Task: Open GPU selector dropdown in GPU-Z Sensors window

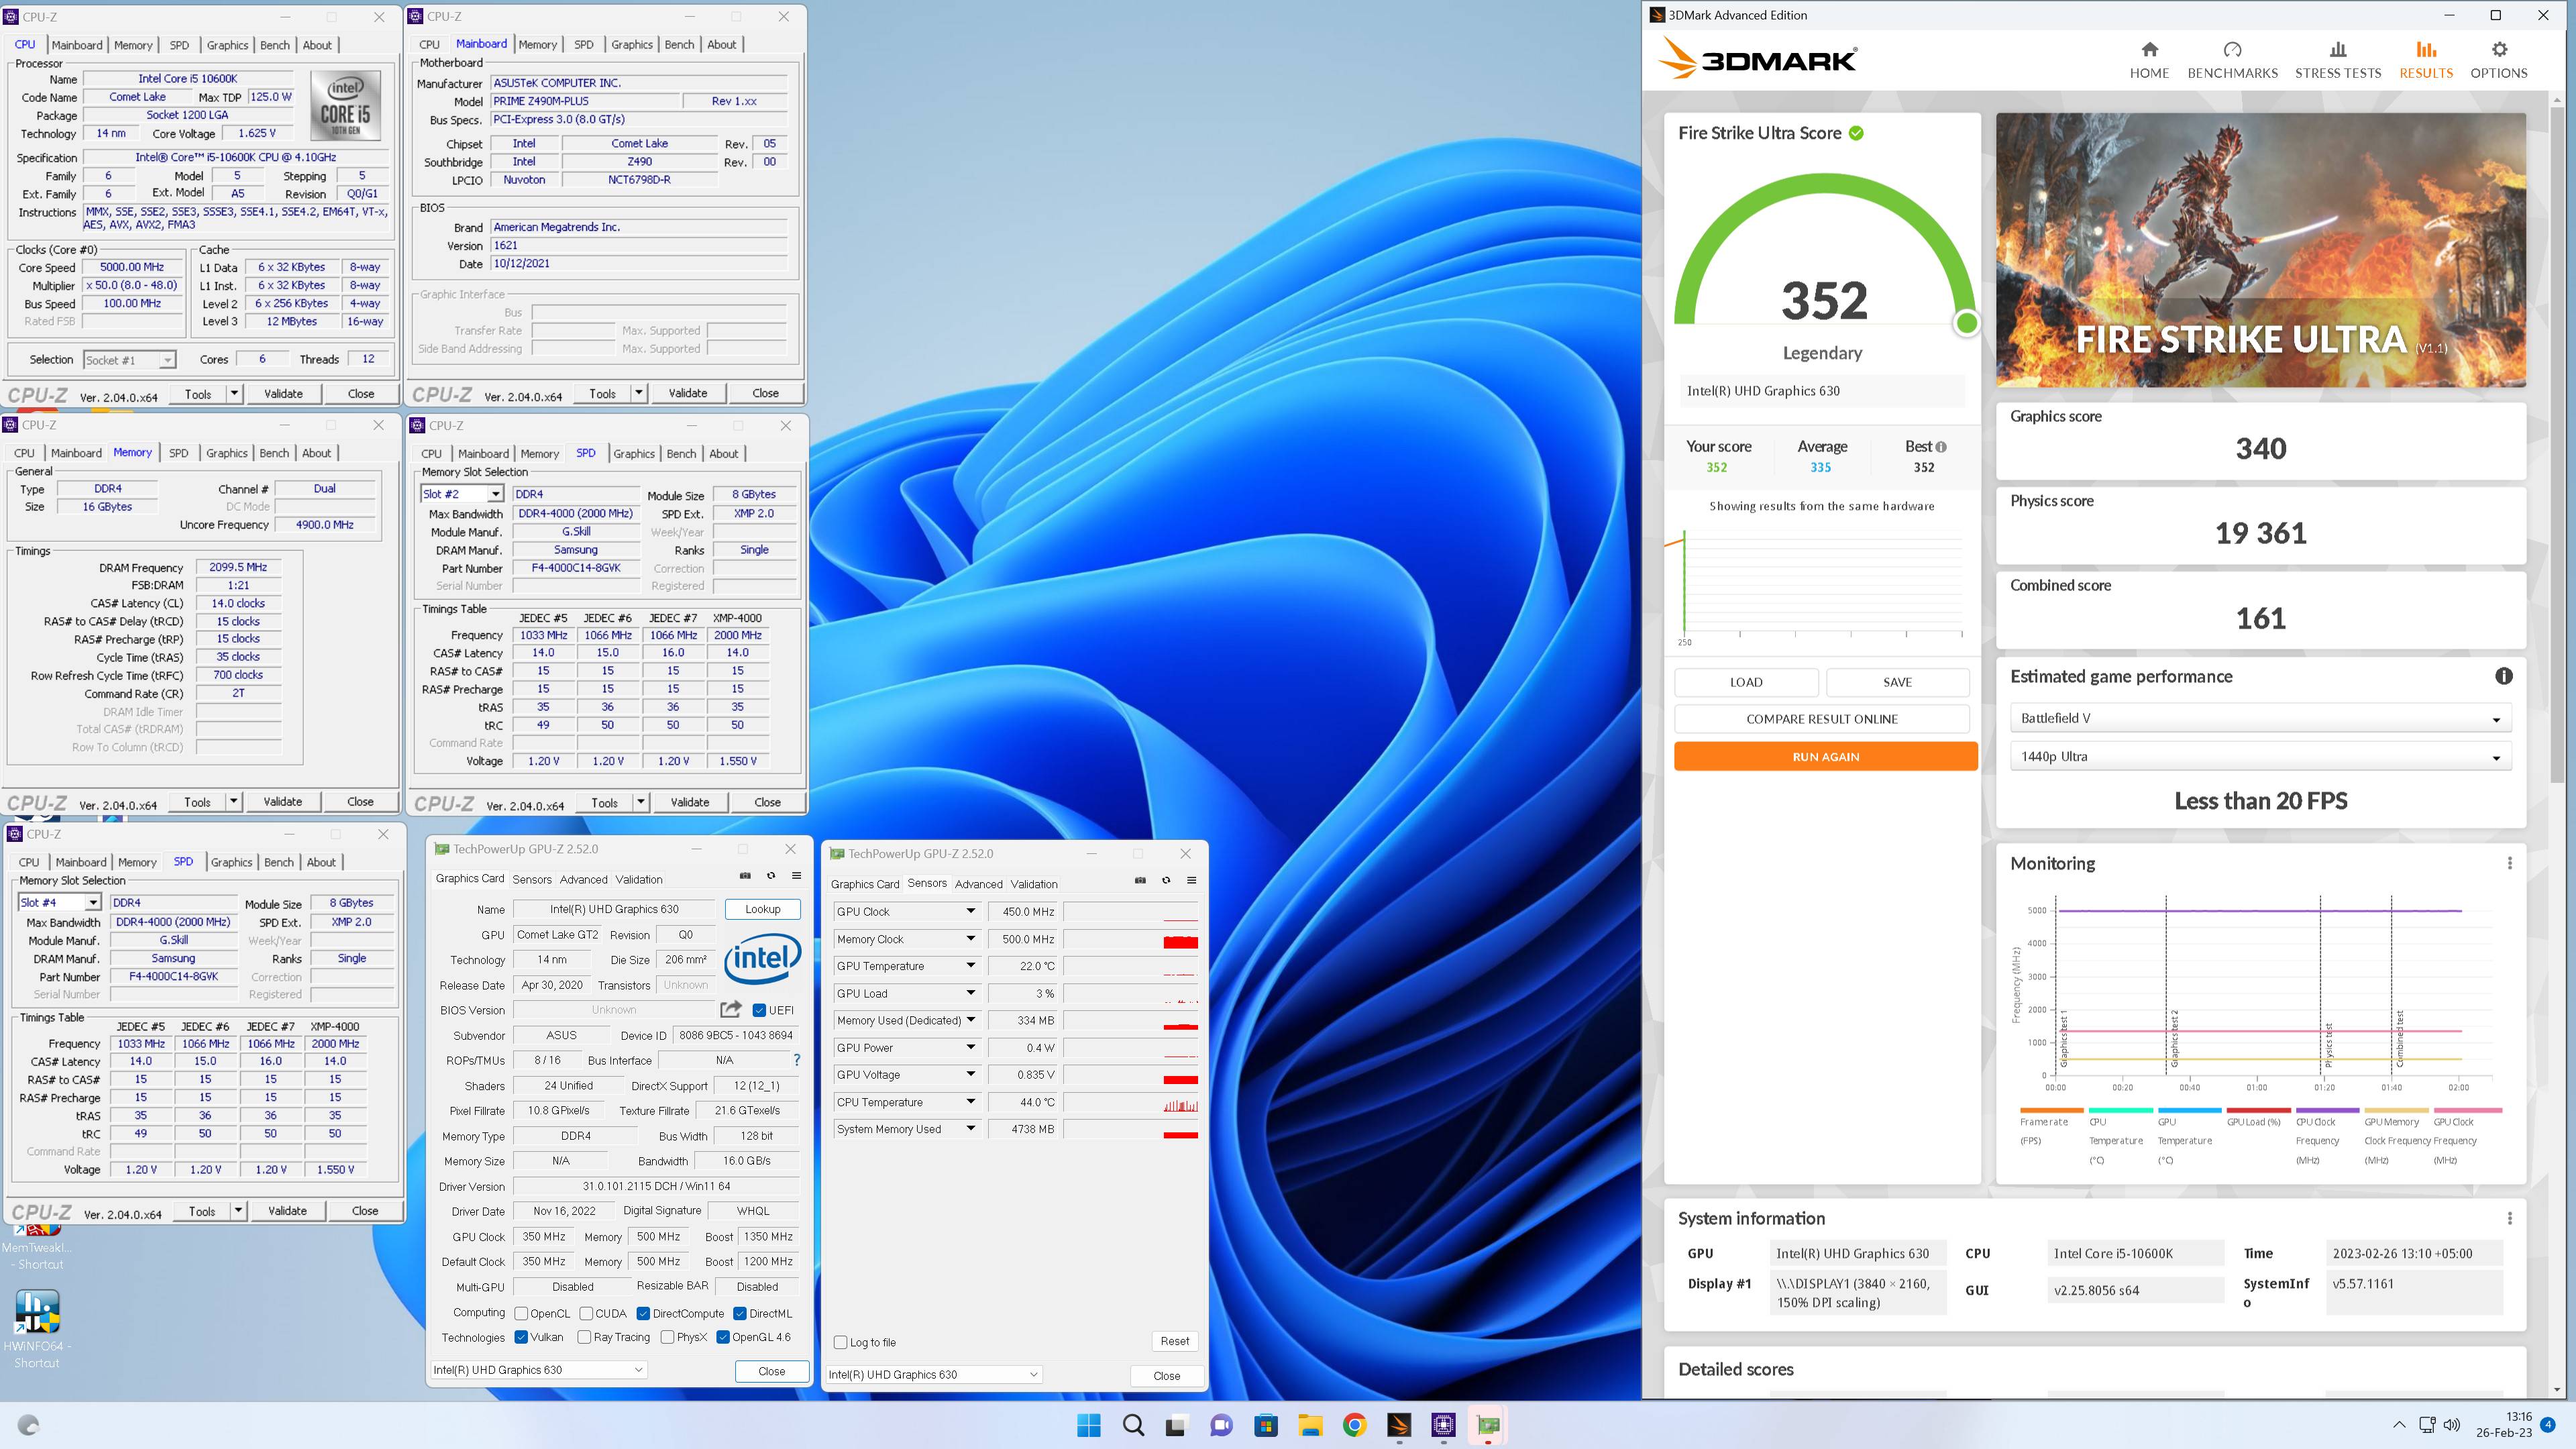Action: click(x=934, y=1374)
